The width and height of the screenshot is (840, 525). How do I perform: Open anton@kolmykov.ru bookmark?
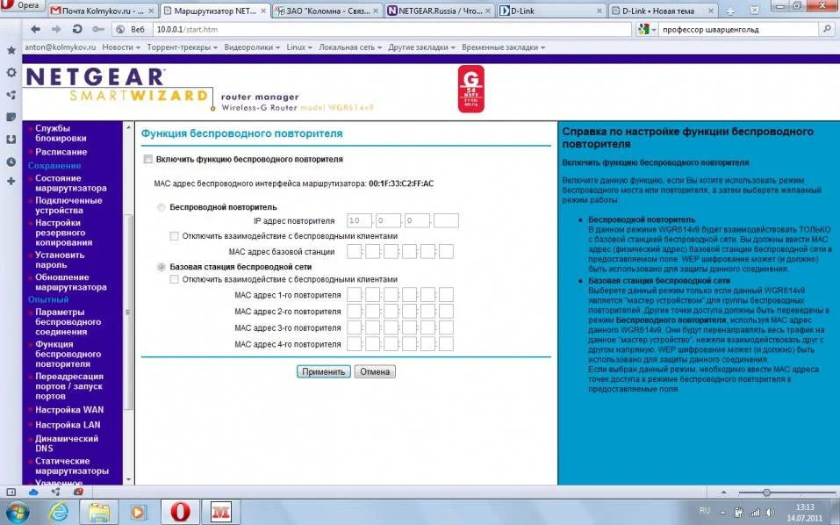(x=60, y=47)
